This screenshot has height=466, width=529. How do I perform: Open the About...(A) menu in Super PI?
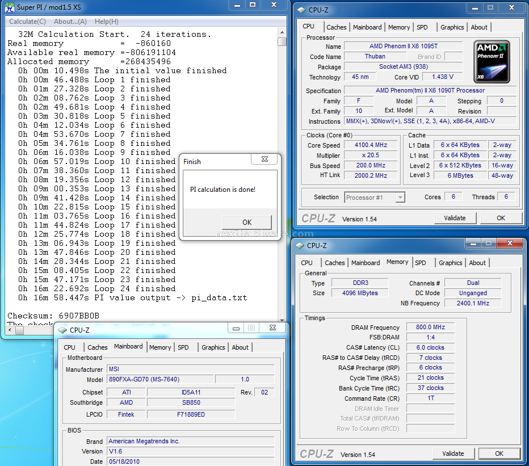[70, 22]
